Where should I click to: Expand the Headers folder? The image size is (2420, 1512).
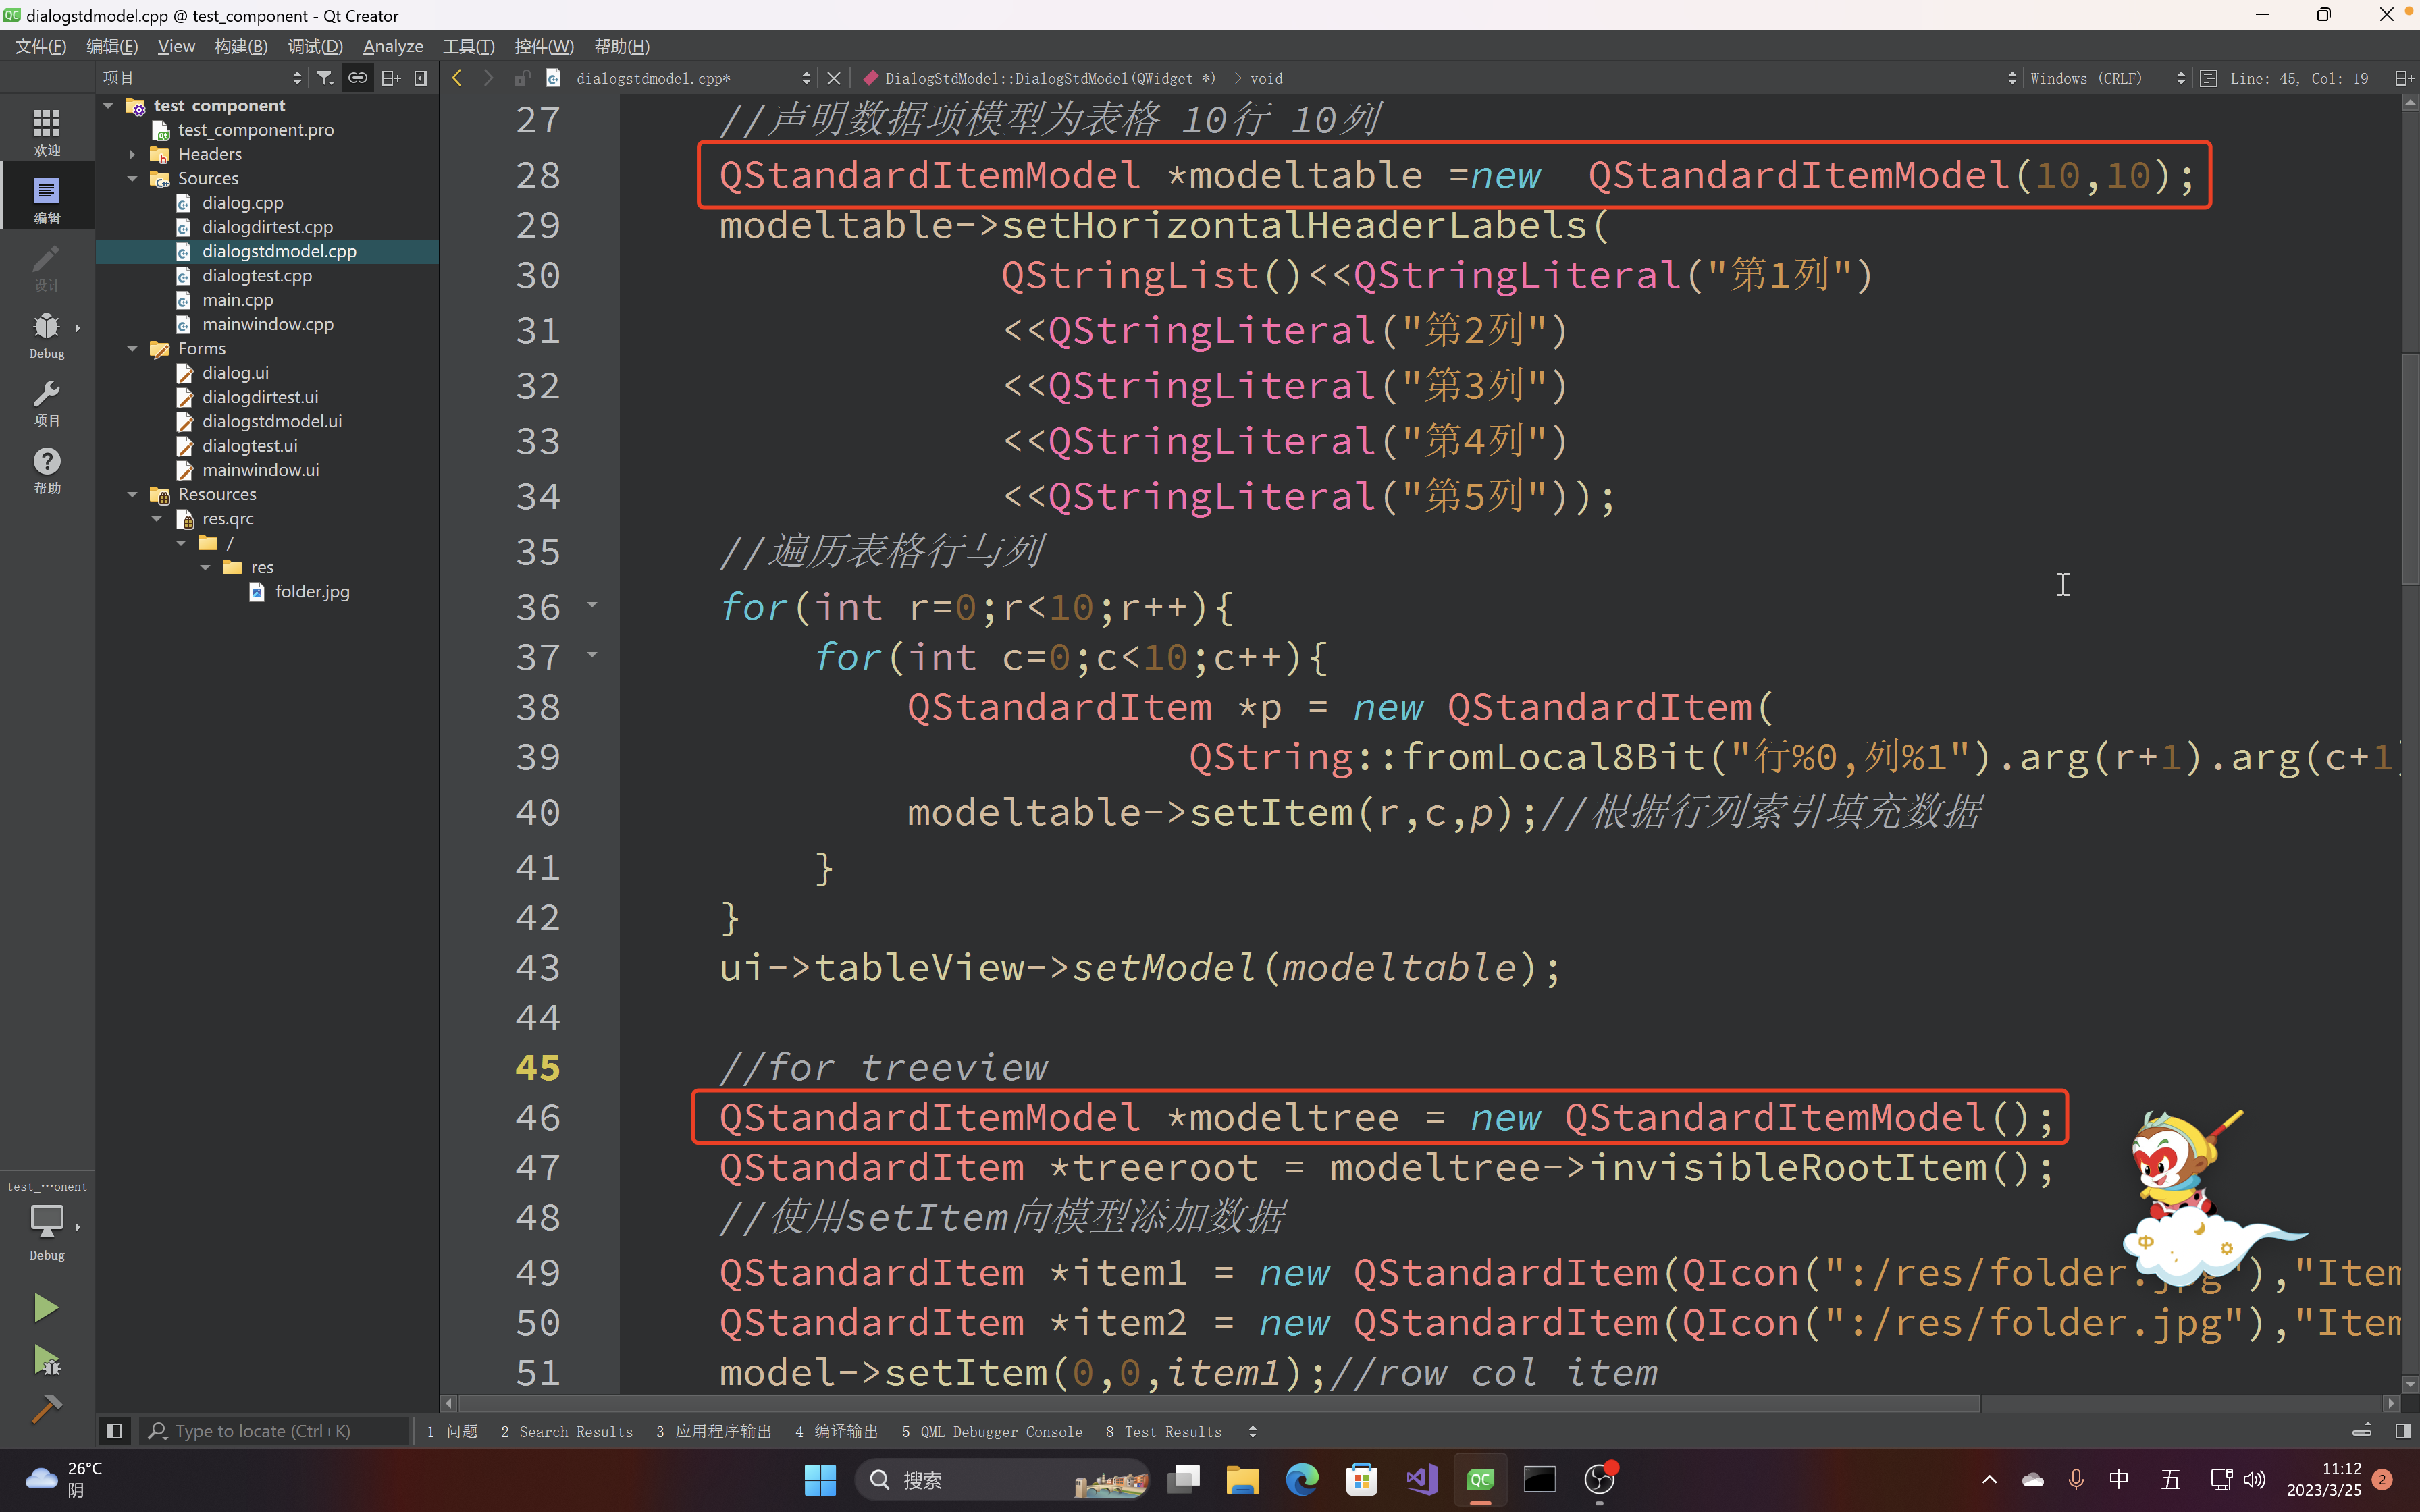click(x=132, y=154)
